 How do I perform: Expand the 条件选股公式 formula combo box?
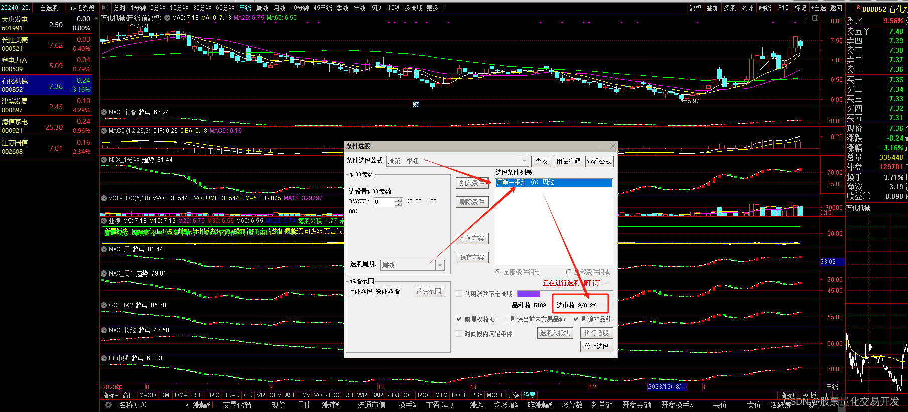point(524,161)
